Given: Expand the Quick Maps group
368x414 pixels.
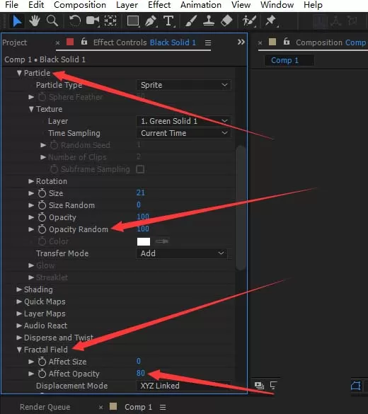Looking at the screenshot, I should (x=19, y=301).
